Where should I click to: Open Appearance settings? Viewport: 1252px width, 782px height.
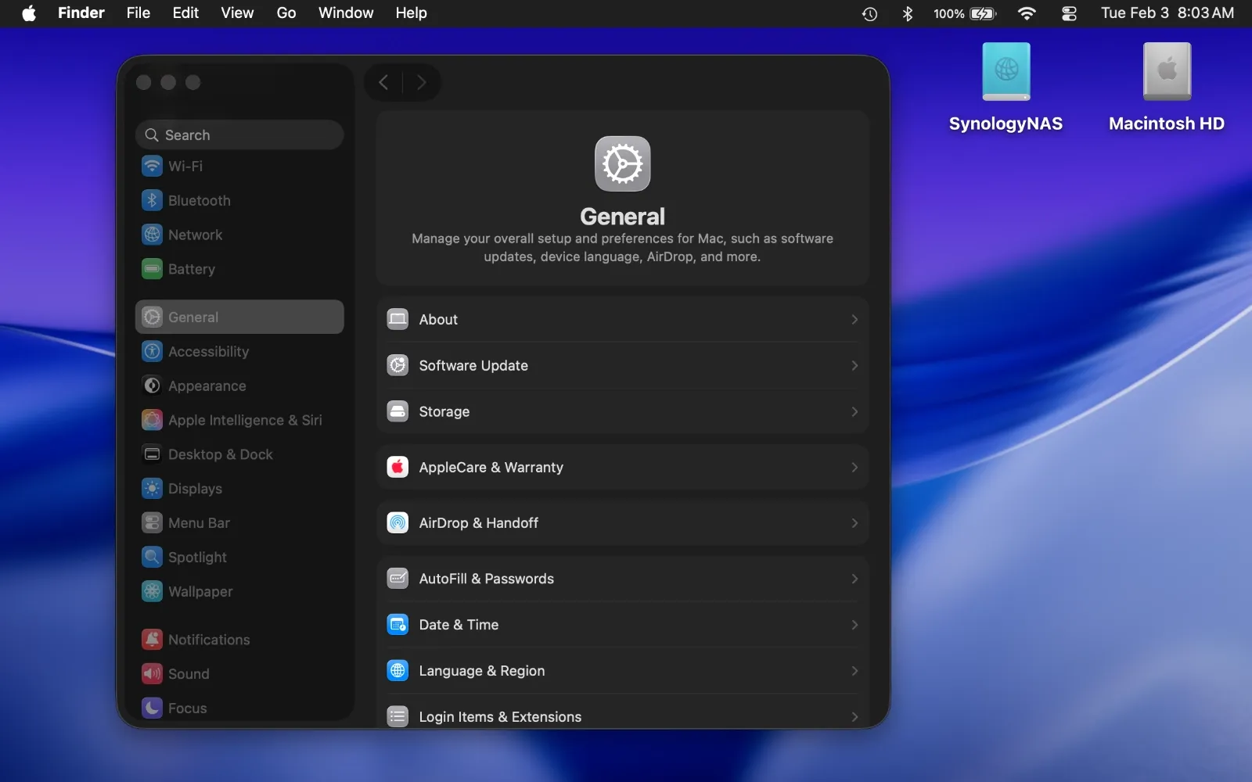coord(152,386)
